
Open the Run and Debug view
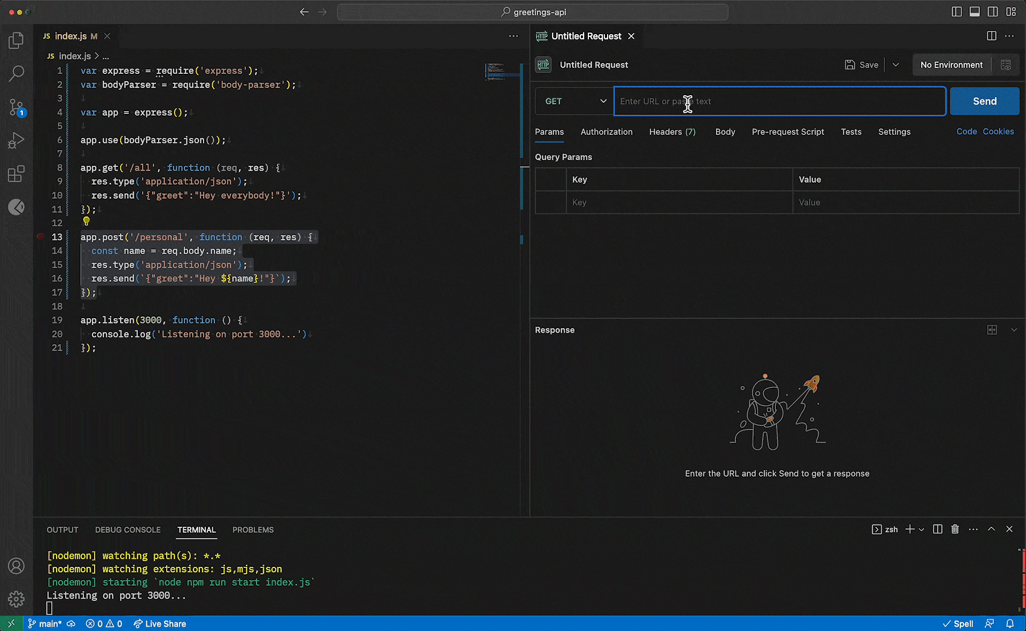(16, 141)
